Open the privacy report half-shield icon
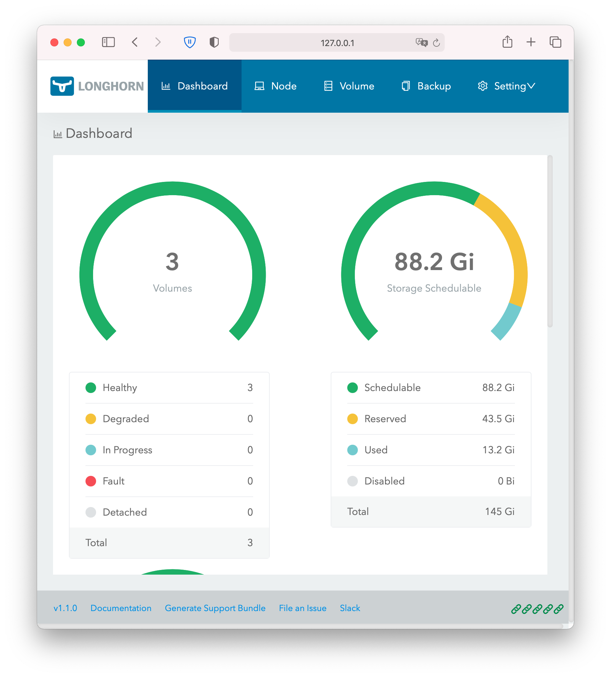The width and height of the screenshot is (611, 678). (x=214, y=42)
